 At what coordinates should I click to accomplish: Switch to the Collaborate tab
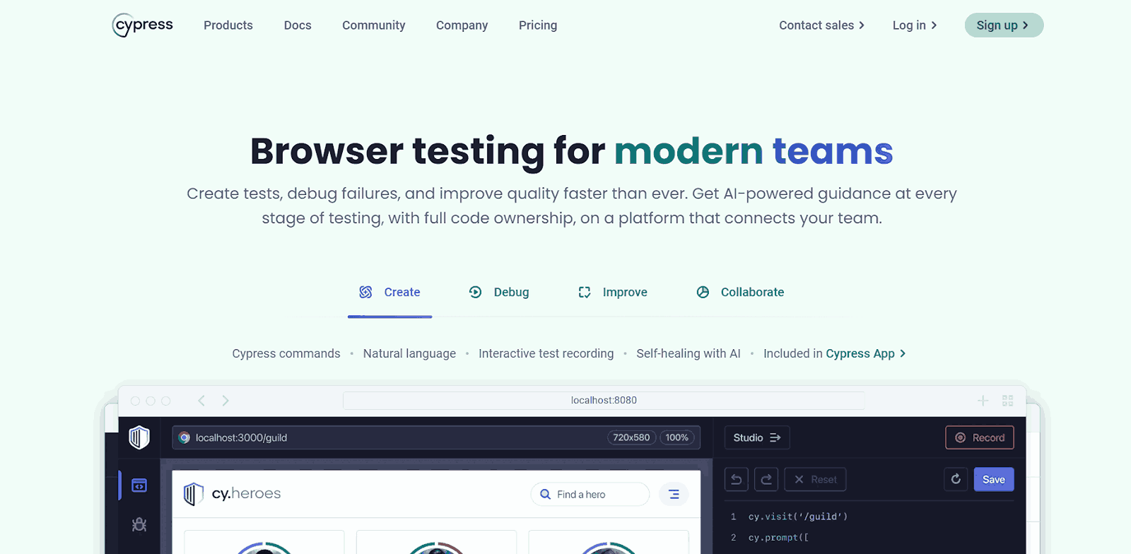[740, 293]
